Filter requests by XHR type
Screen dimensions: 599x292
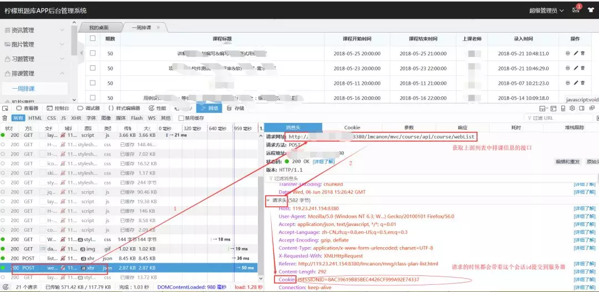[76, 118]
